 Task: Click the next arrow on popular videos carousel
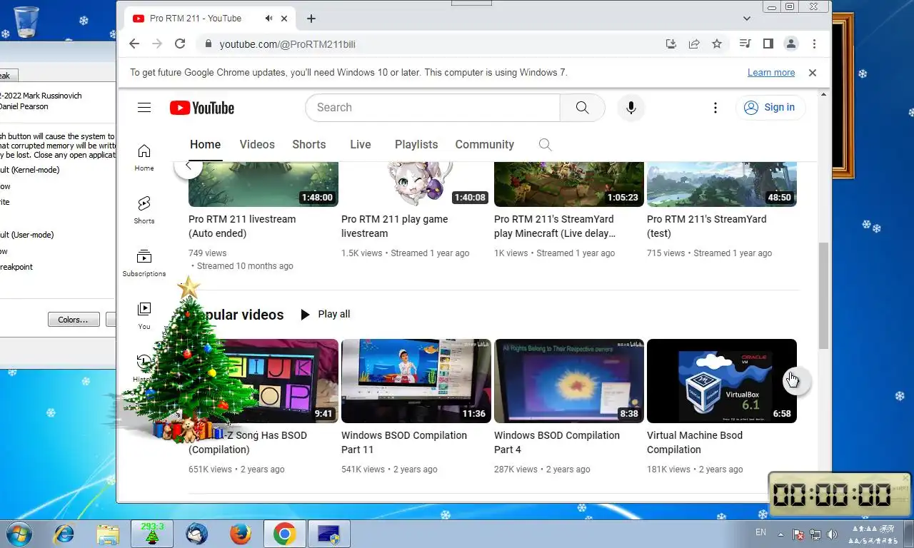tap(796, 380)
